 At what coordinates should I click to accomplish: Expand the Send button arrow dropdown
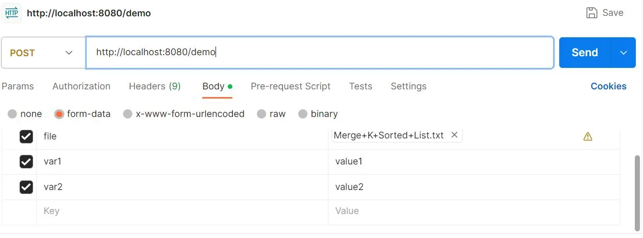point(624,53)
